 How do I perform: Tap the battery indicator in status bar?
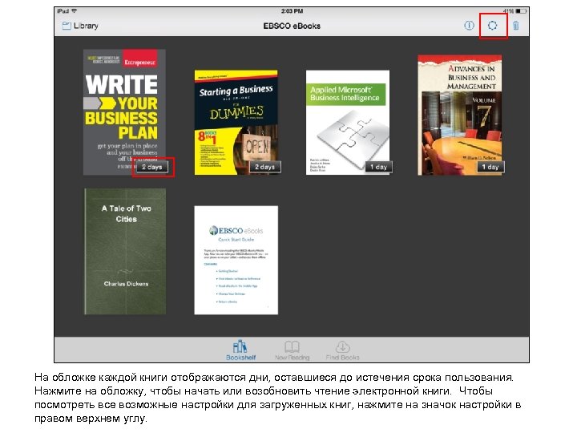(521, 11)
